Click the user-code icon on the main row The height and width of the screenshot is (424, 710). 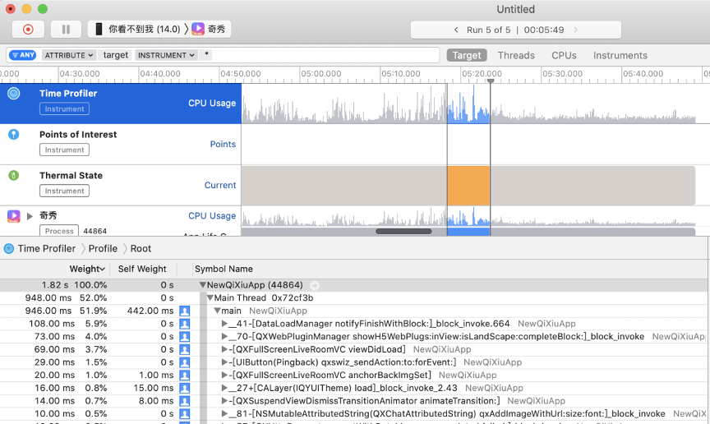pos(184,311)
